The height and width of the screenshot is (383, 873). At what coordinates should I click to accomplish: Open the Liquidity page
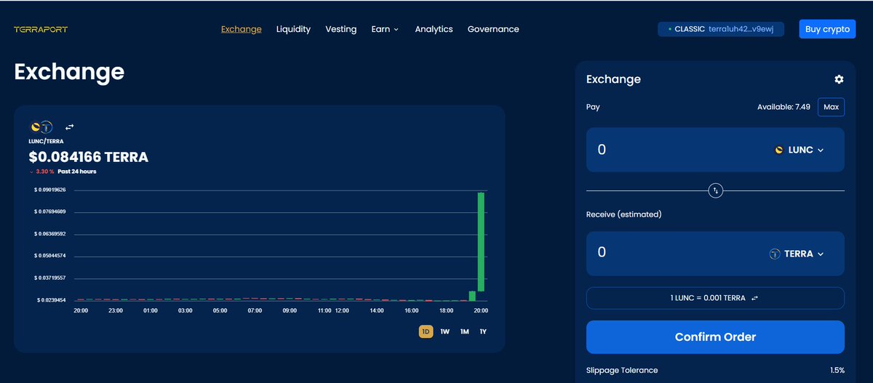(x=293, y=29)
